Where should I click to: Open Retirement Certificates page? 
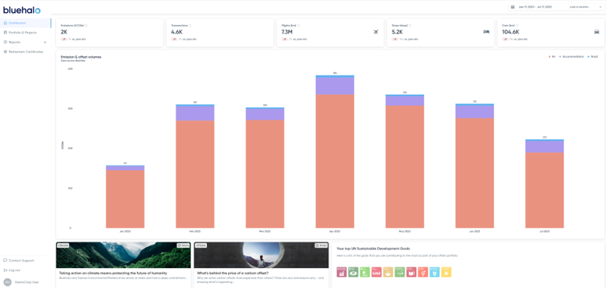26,52
